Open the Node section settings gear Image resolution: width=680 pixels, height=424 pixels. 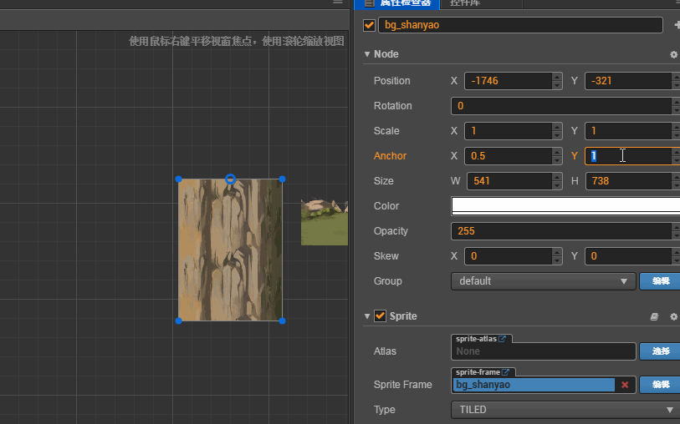[x=673, y=54]
